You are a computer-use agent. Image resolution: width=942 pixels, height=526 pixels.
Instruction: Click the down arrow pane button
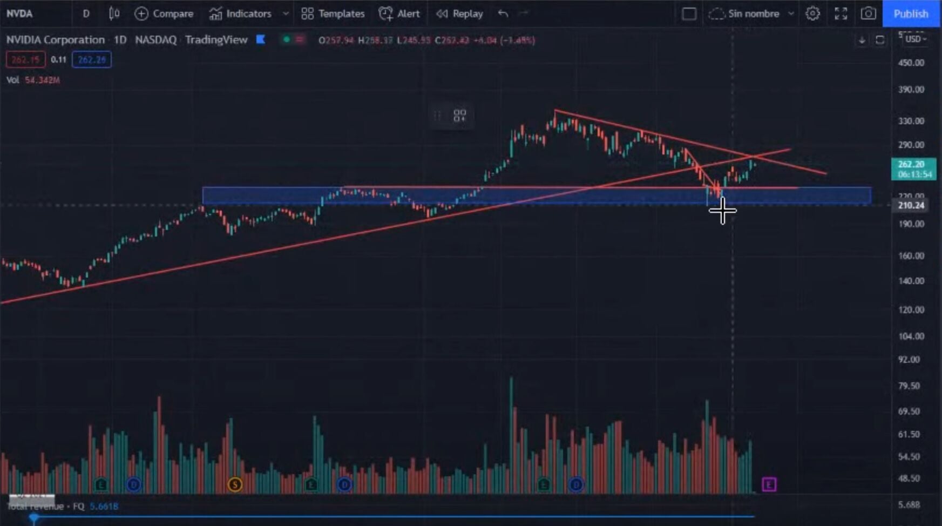[x=862, y=40]
